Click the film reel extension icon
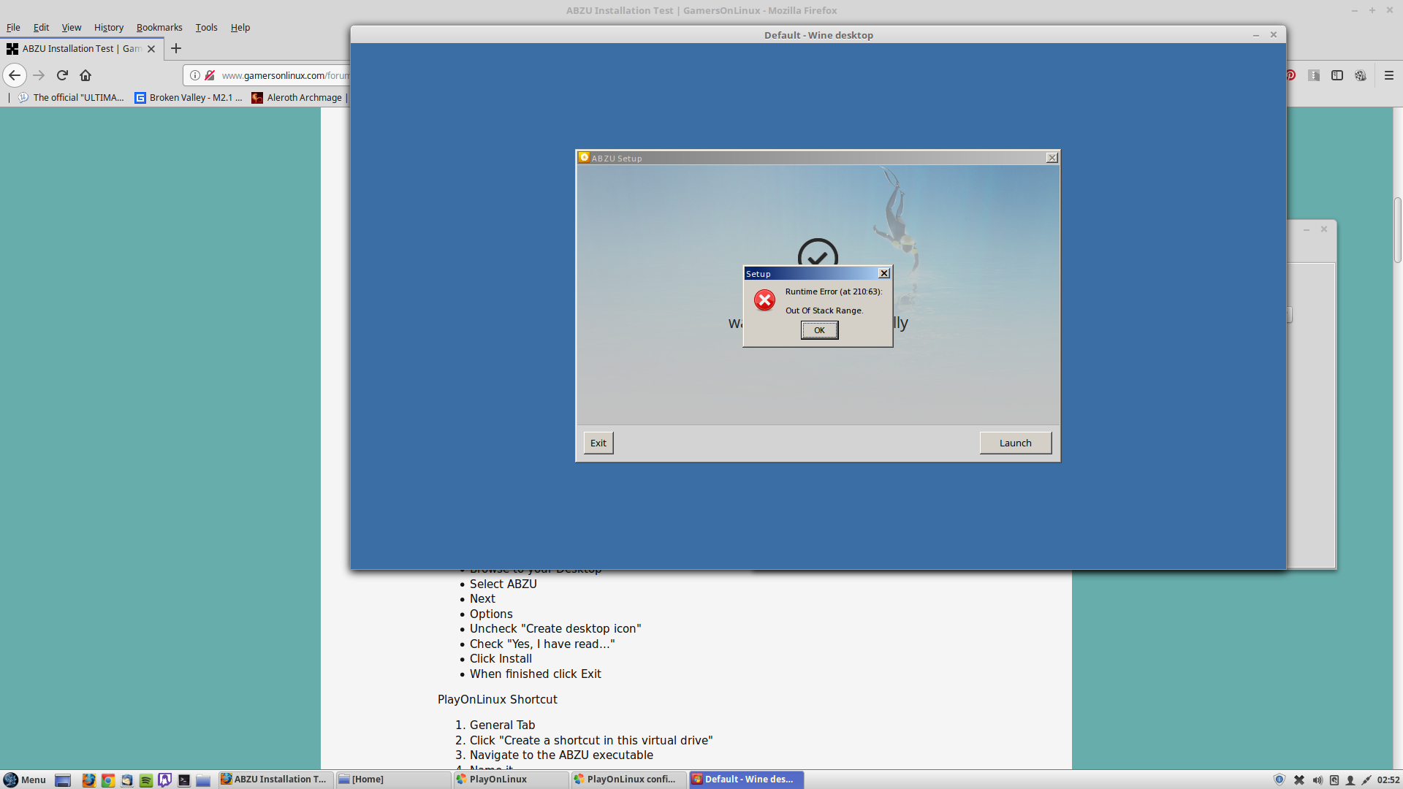Screen dimensions: 1403x789 [1361, 75]
